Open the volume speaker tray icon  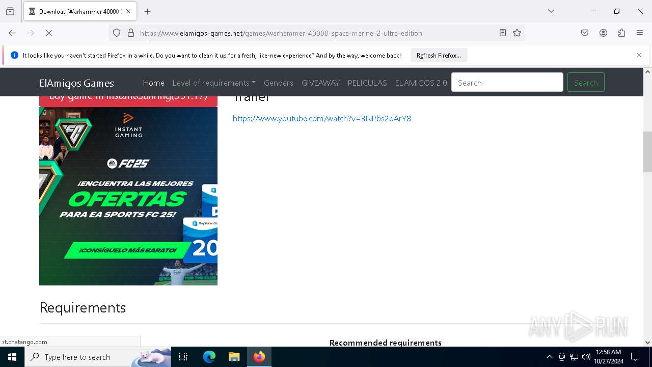click(586, 357)
